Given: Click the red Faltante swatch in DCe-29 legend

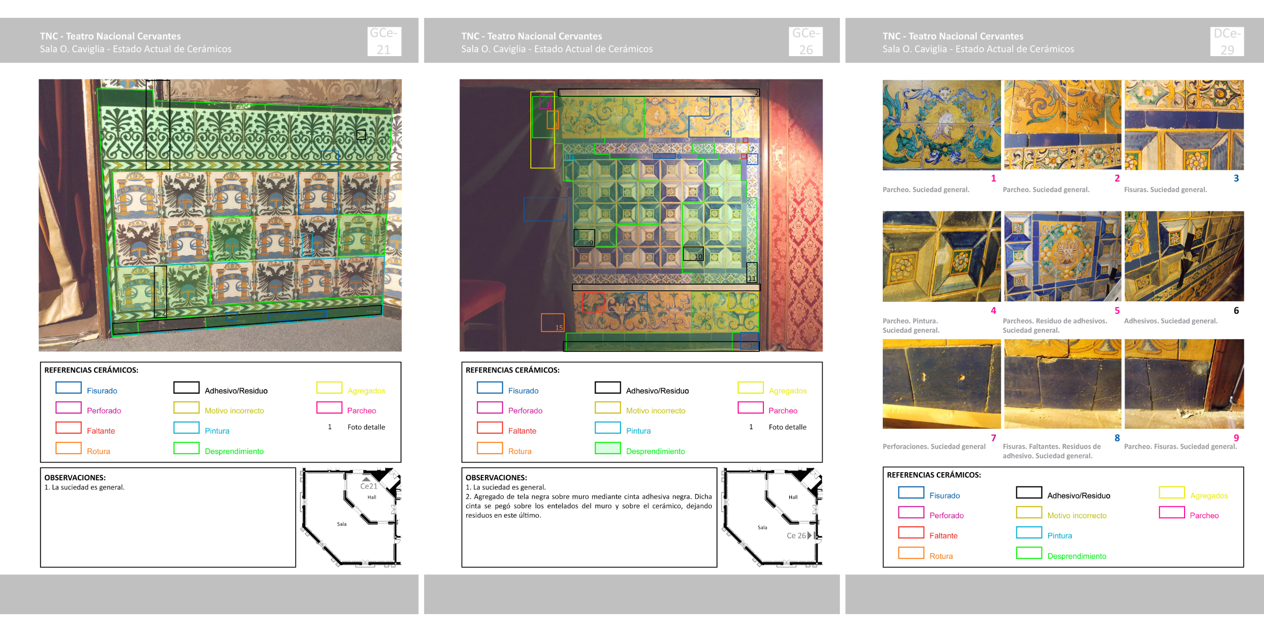Looking at the screenshot, I should tap(911, 532).
